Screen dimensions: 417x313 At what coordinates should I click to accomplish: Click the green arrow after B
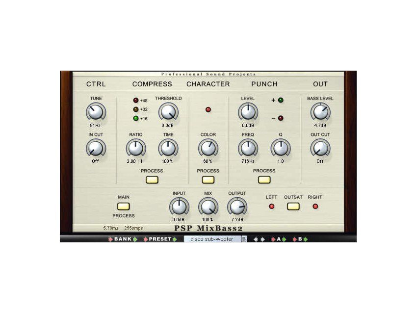[306, 239]
